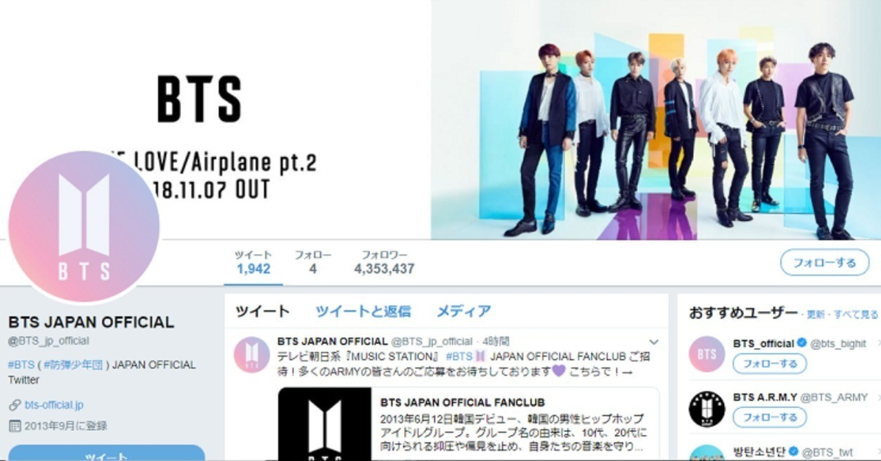Image resolution: width=881 pixels, height=461 pixels.
Task: Switch to the メディア tab
Action: (464, 311)
